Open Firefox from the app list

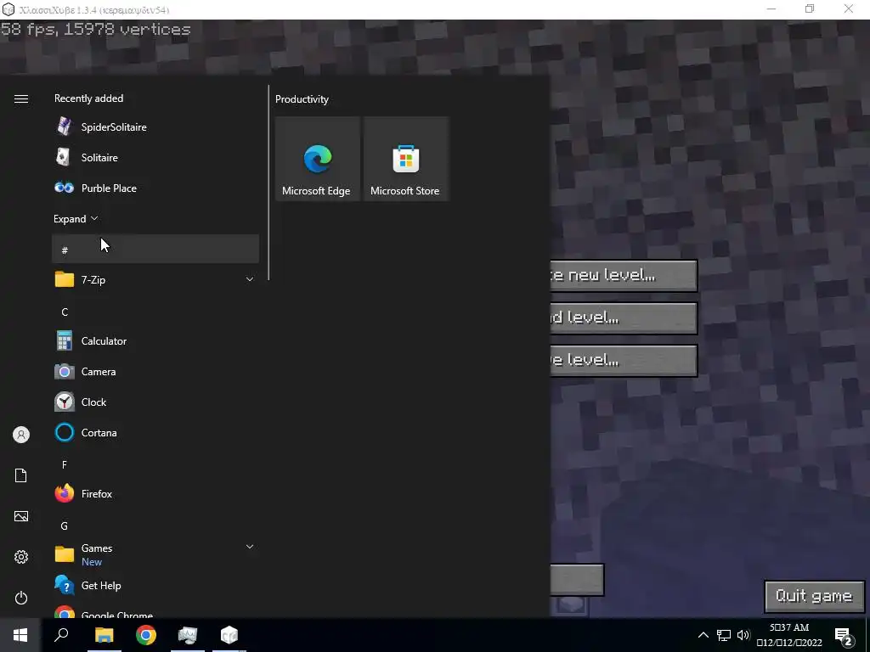(155, 493)
